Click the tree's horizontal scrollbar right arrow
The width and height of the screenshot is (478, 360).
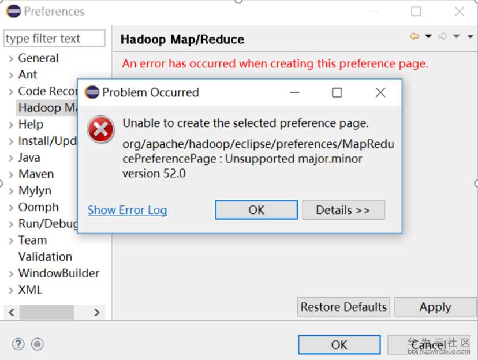click(97, 313)
